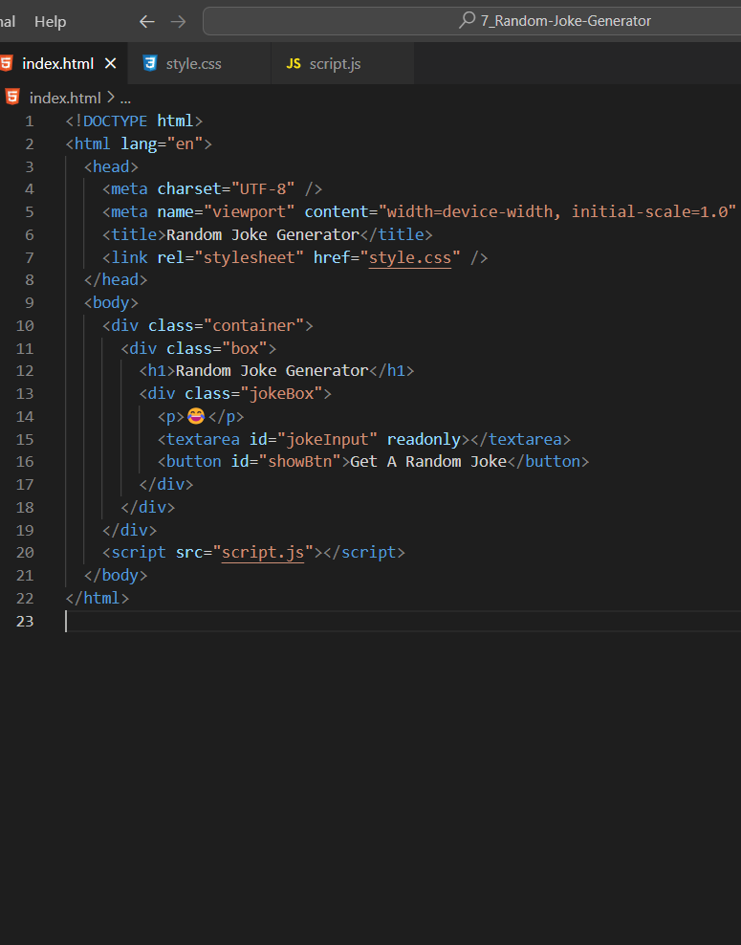Screen dimensions: 741x945
Task: Click "viewport" name value on line 5
Action: (x=249, y=212)
